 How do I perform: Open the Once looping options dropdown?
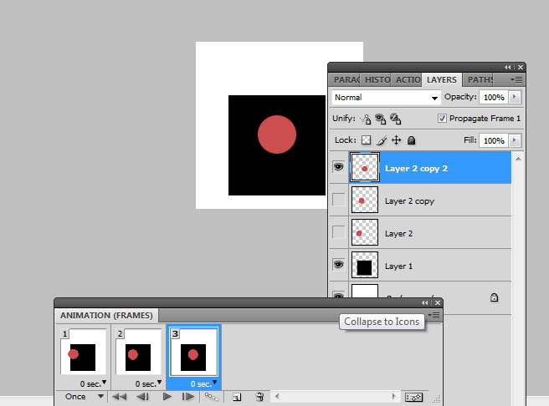(84, 397)
